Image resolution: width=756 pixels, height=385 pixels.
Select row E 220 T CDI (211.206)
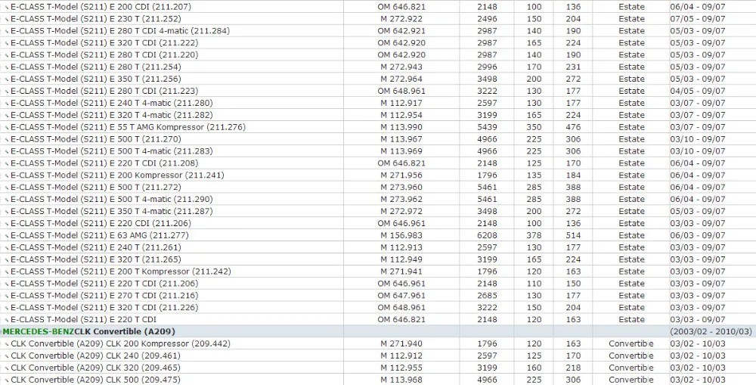coord(378,283)
